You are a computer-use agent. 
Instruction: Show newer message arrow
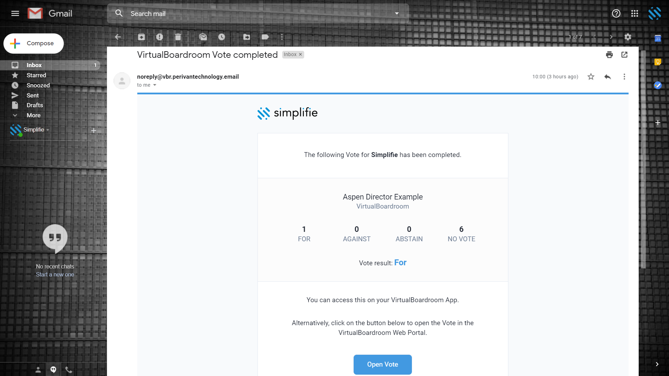[594, 37]
